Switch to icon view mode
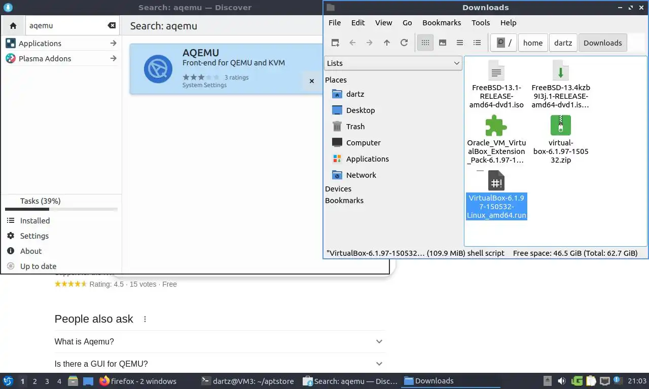The height and width of the screenshot is (389, 649). 425,43
